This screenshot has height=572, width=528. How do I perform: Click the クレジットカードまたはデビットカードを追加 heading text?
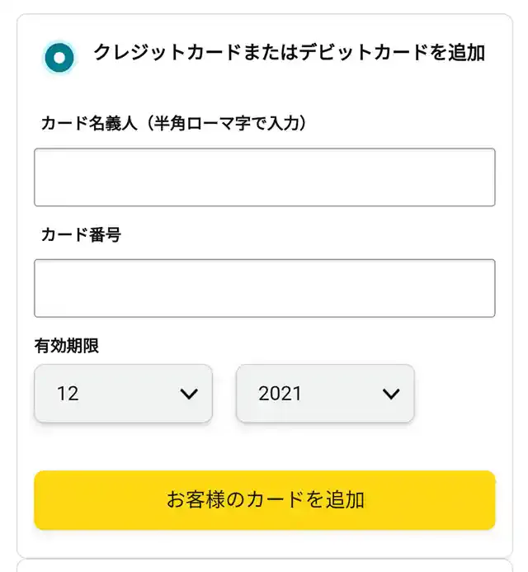289,53
